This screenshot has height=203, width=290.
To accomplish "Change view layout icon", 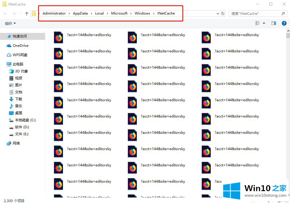I will 257,23.
